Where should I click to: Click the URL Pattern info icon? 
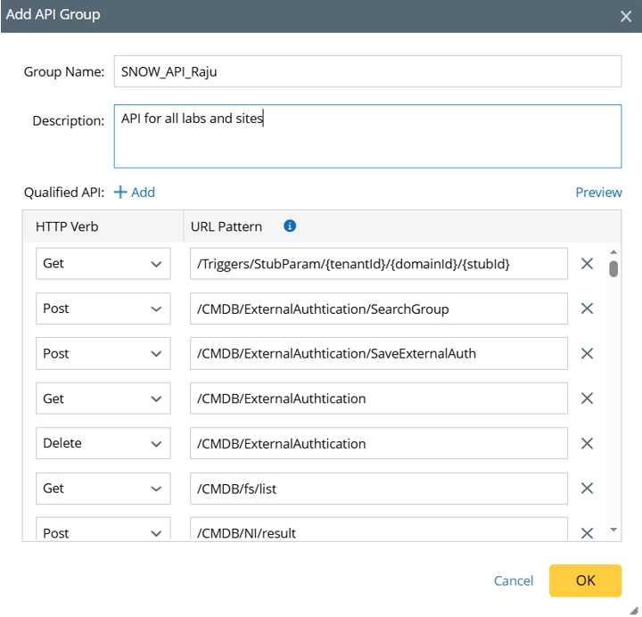pos(289,226)
